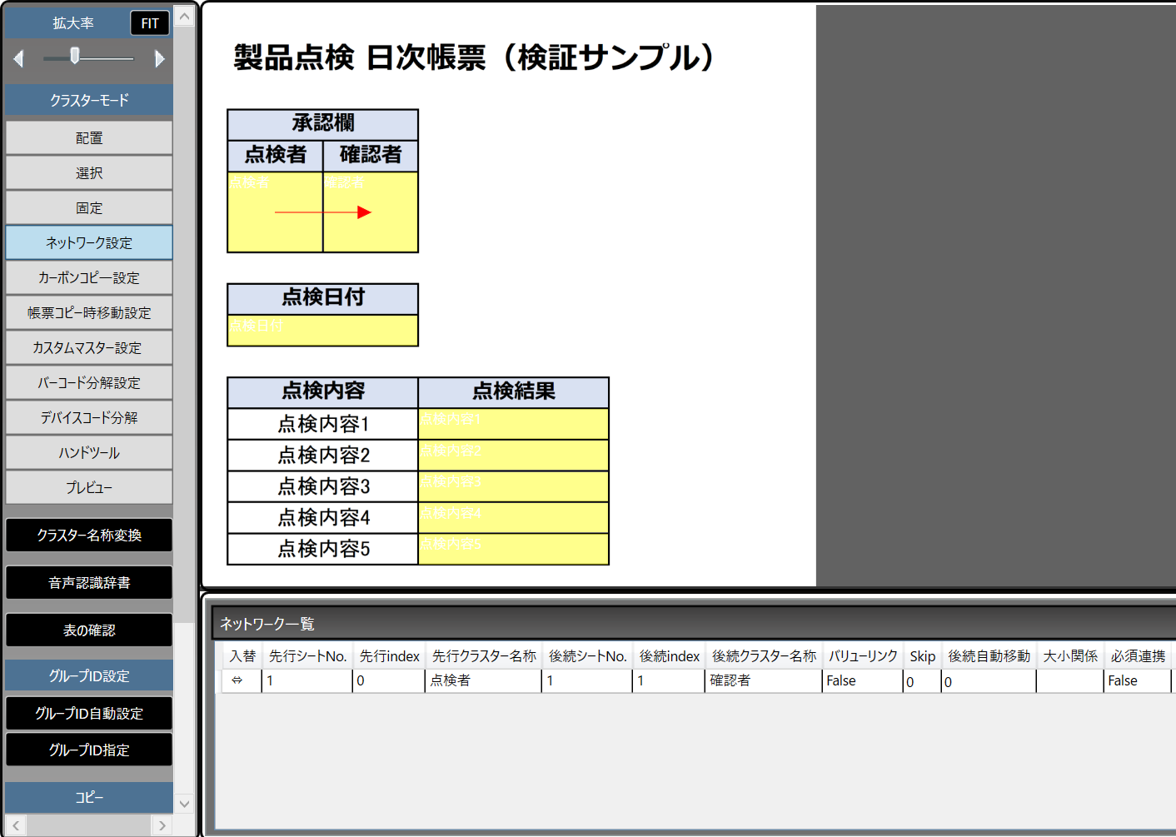Open the 音声認識辞書 button
The image size is (1176, 837).
(89, 583)
